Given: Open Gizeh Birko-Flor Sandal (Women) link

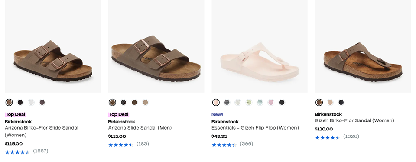Looking at the screenshot, I should click(354, 120).
